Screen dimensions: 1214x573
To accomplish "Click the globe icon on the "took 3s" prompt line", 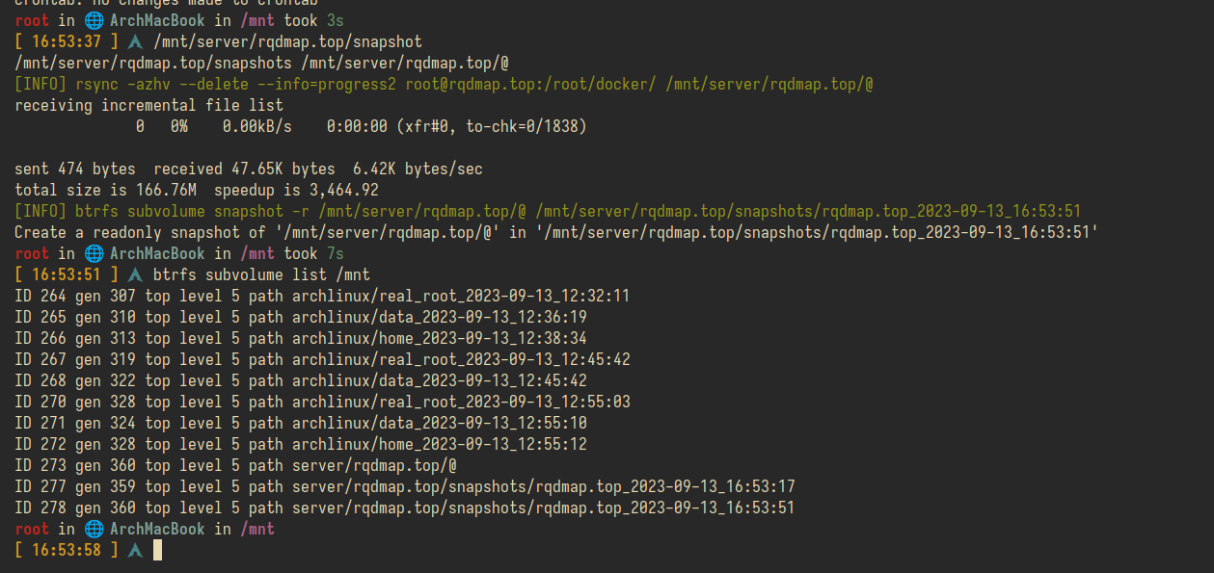I will [x=94, y=20].
